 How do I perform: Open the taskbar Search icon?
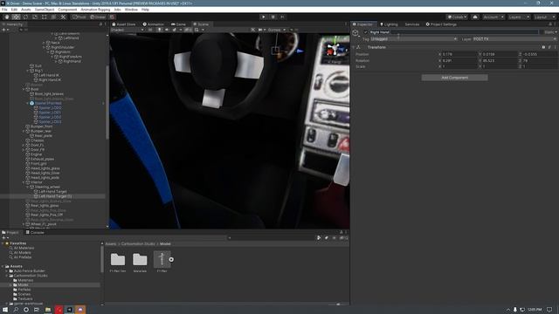pyautogui.click(x=16, y=310)
